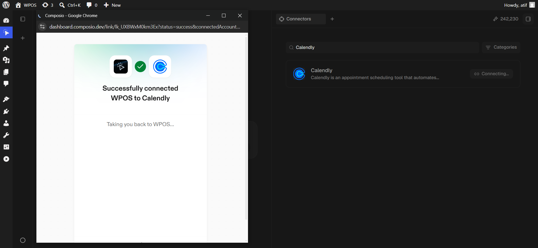Click the Calendly logo in connector list

pos(299,74)
